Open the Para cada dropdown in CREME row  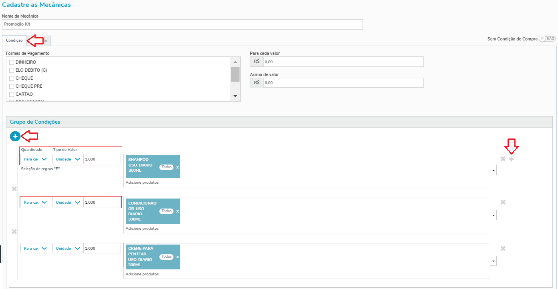tap(35, 248)
